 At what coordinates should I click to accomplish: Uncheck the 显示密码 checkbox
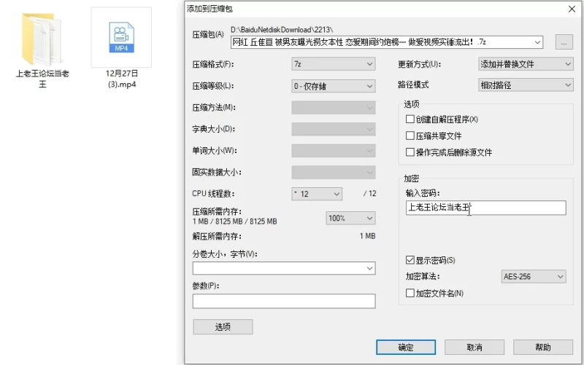410,260
